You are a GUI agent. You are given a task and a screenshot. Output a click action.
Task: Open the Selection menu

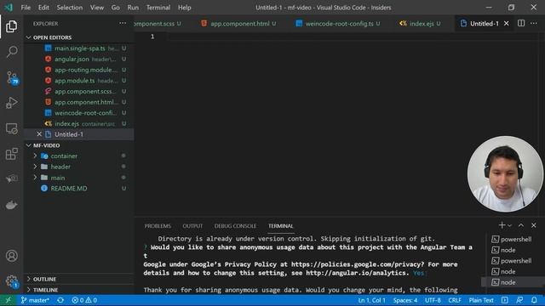[x=70, y=8]
